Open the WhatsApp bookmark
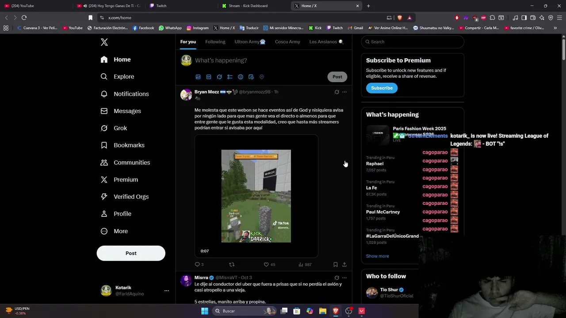The image size is (566, 318). click(170, 28)
